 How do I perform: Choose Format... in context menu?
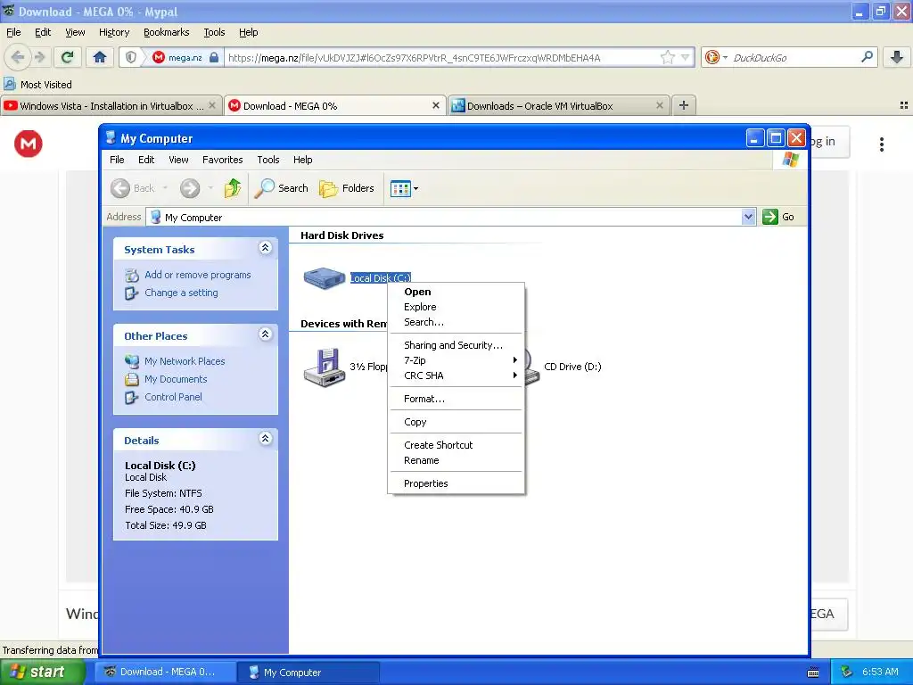point(456,399)
